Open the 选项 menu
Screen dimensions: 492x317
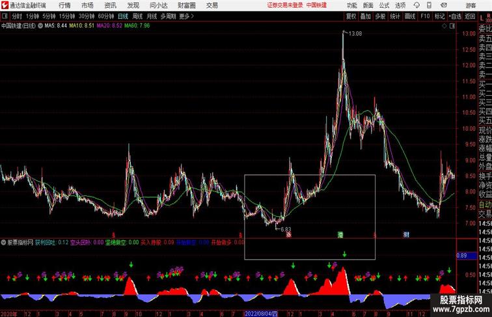coord(400,5)
